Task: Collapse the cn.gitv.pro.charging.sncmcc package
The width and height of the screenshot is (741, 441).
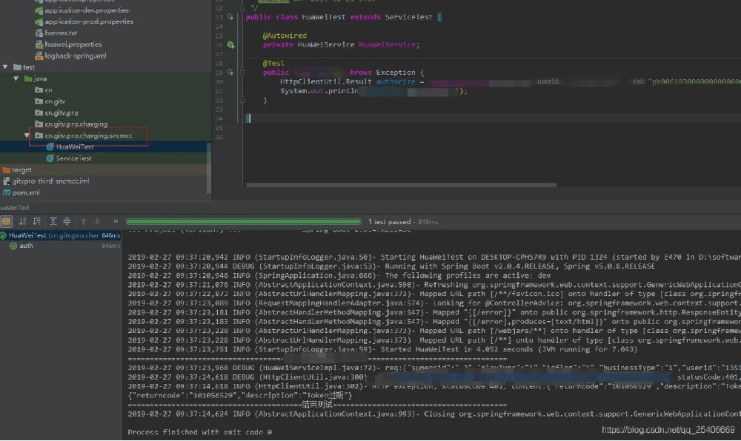Action: (27, 135)
